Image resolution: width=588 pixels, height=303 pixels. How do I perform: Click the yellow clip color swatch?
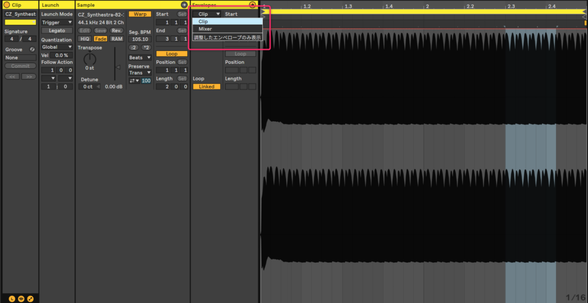tap(20, 22)
